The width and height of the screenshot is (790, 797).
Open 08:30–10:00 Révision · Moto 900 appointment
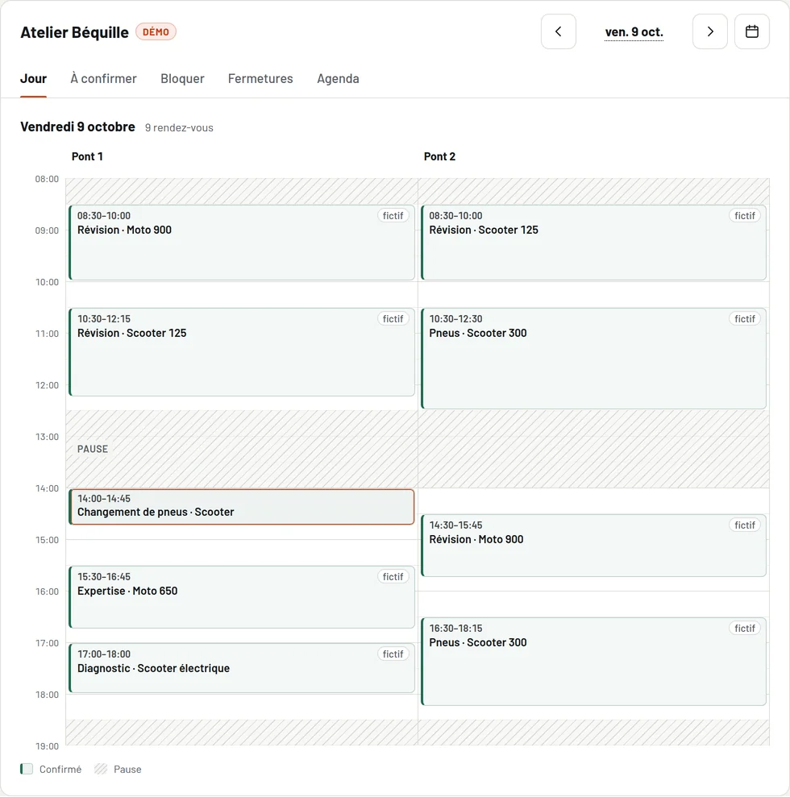click(242, 243)
